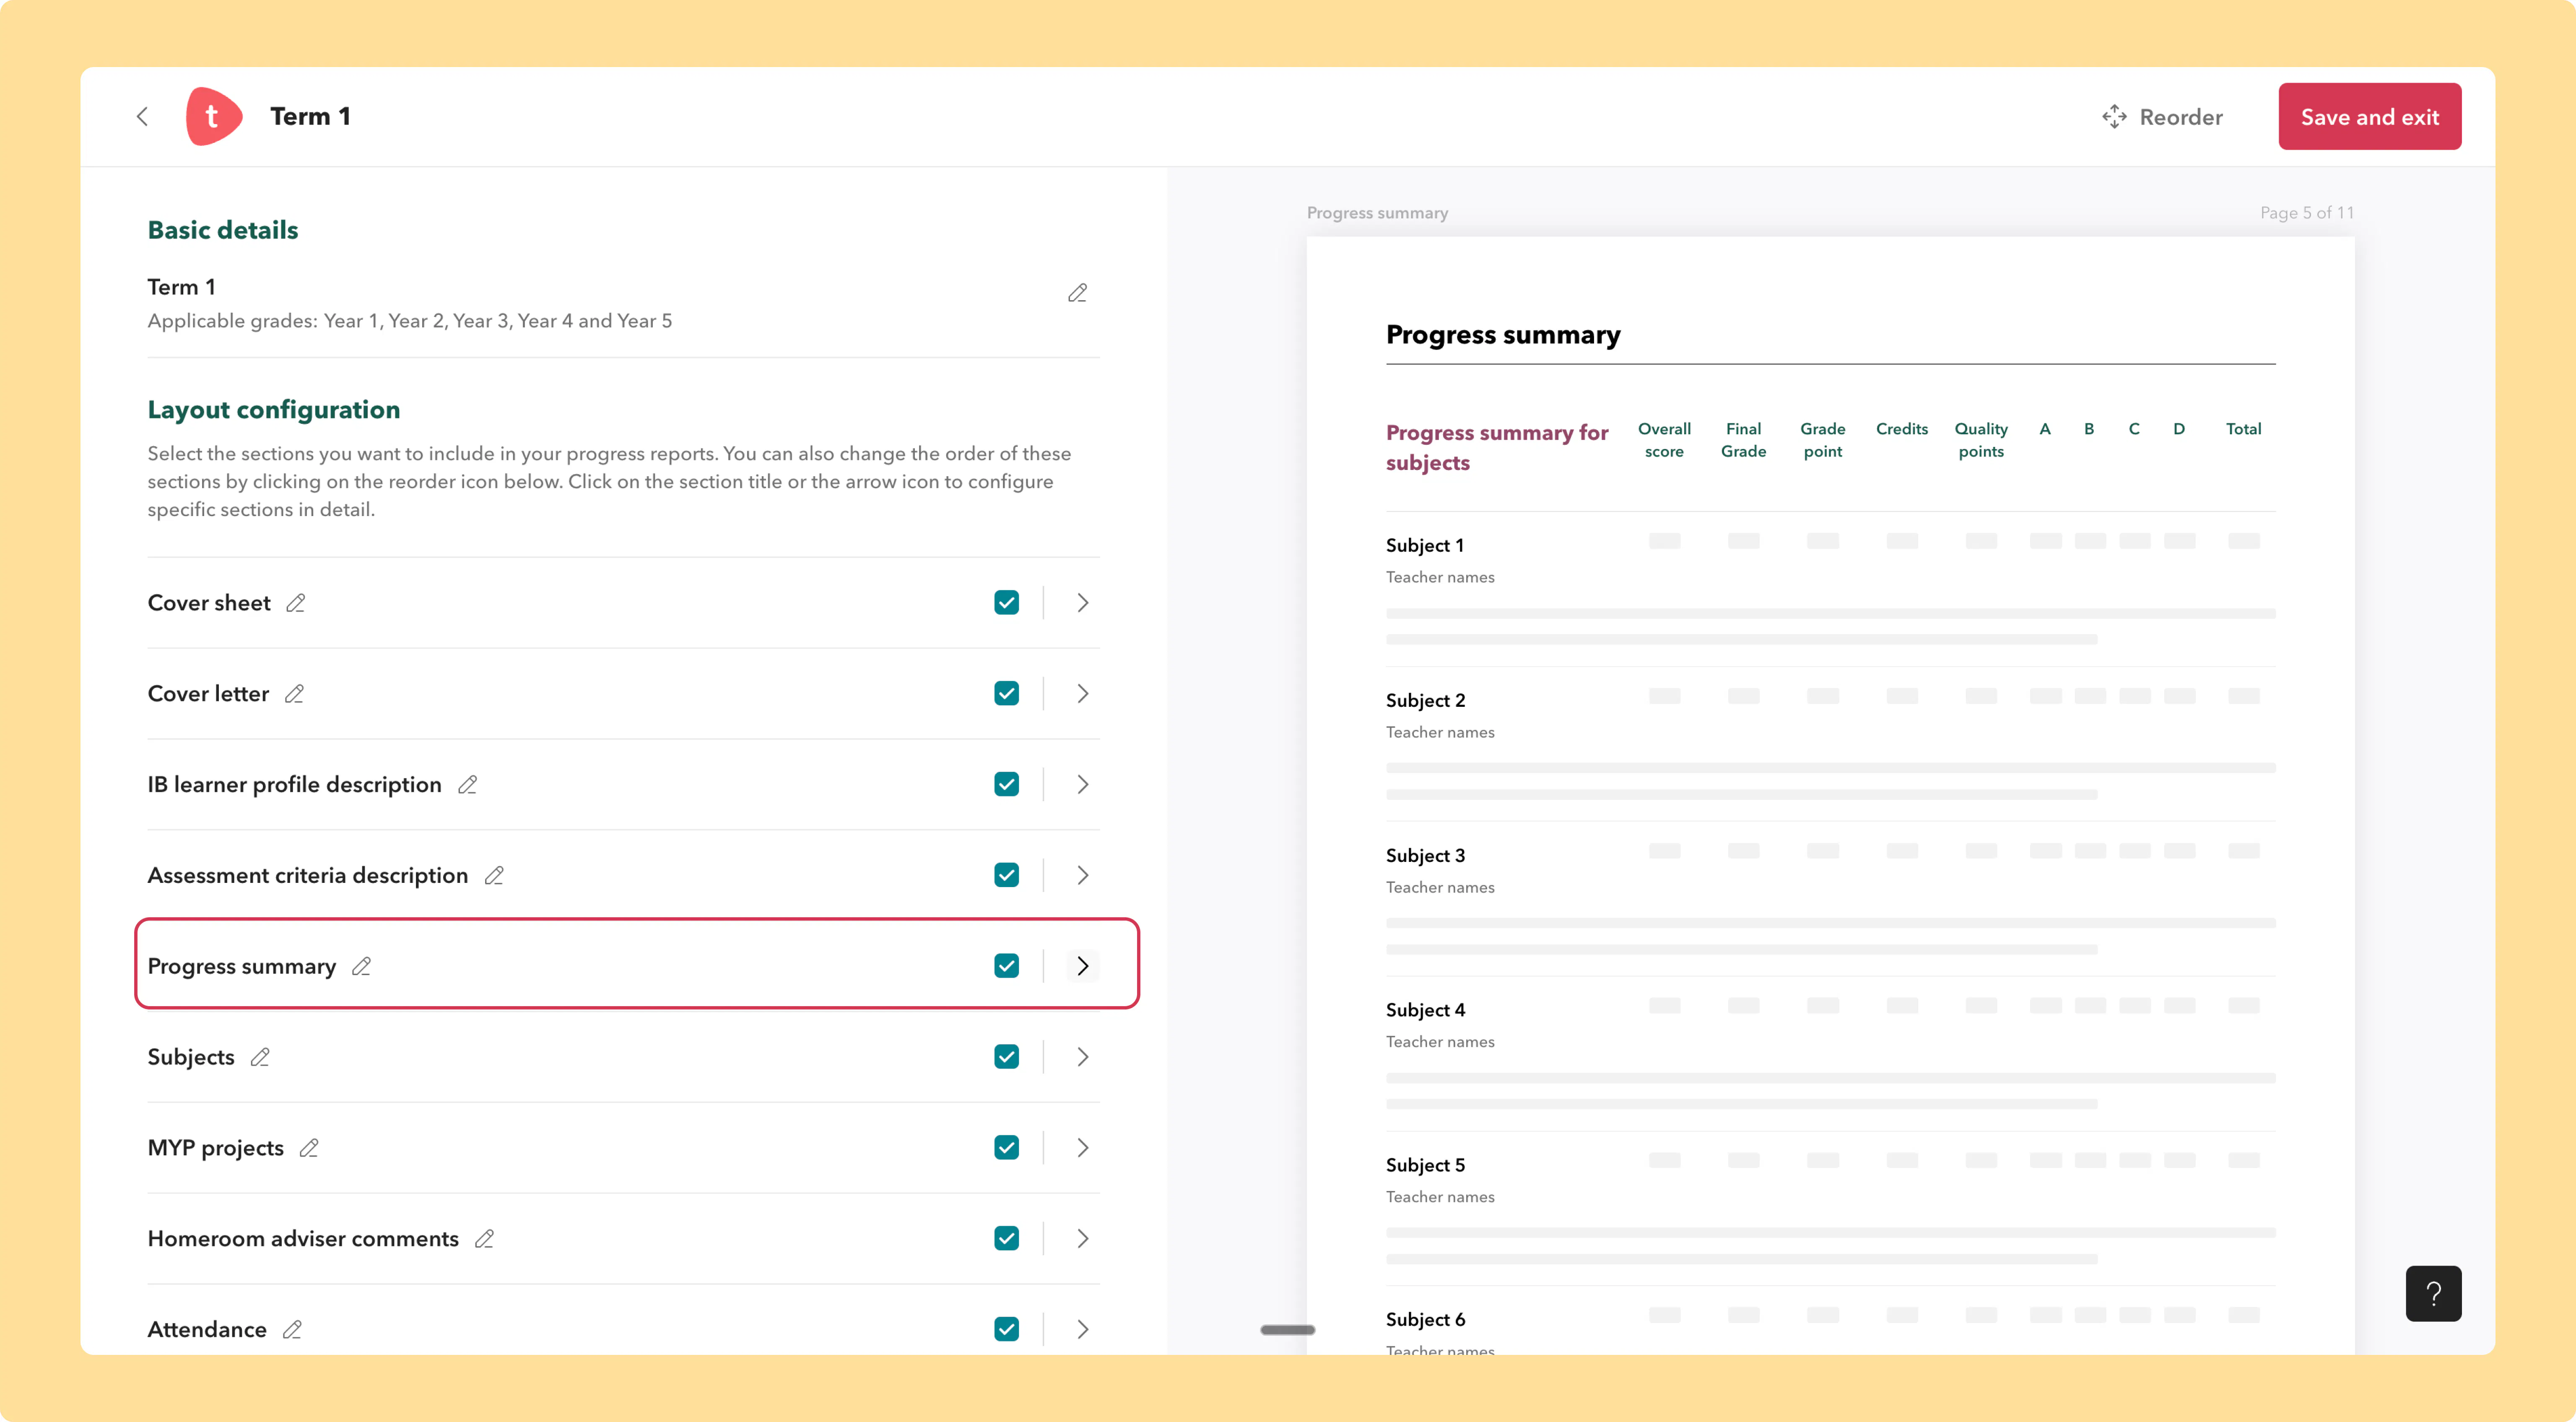
Task: Expand Cover sheet configuration arrow
Action: (x=1083, y=603)
